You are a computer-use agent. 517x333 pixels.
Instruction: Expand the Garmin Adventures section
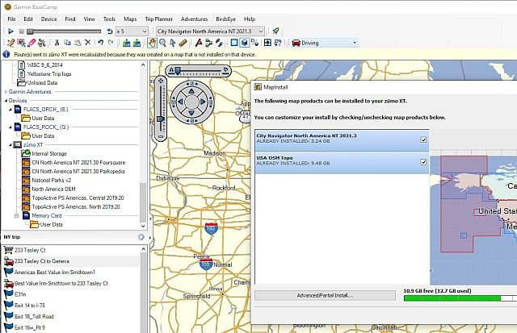[6, 92]
